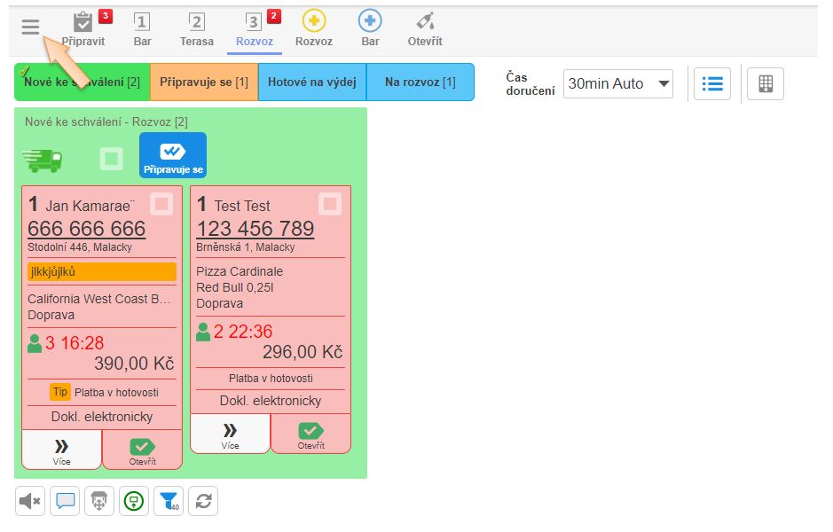
Task: Open the 30min Auto delivery time dropdown
Action: coord(618,84)
